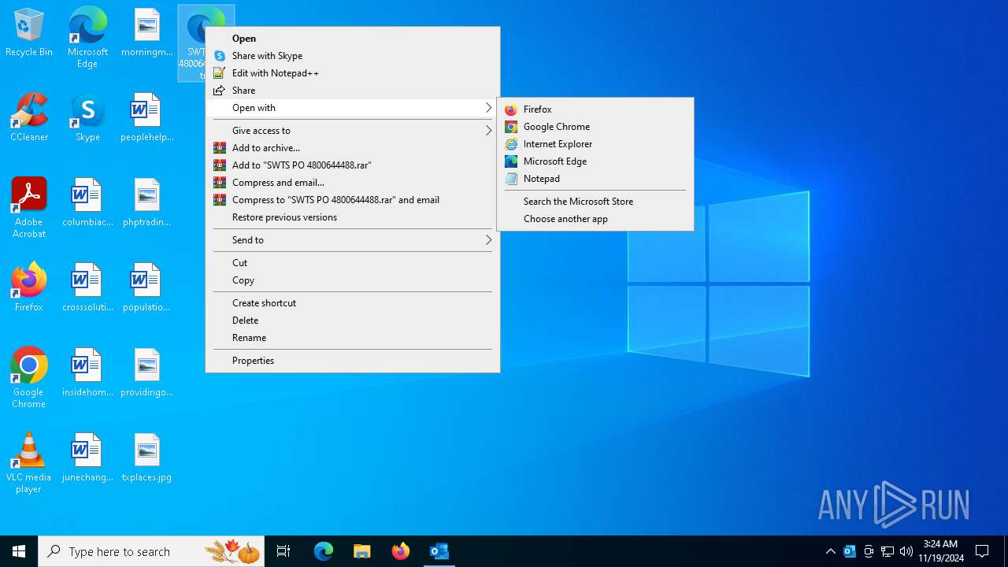The height and width of the screenshot is (567, 1008).
Task: Open network status tray icon
Action: [888, 551]
